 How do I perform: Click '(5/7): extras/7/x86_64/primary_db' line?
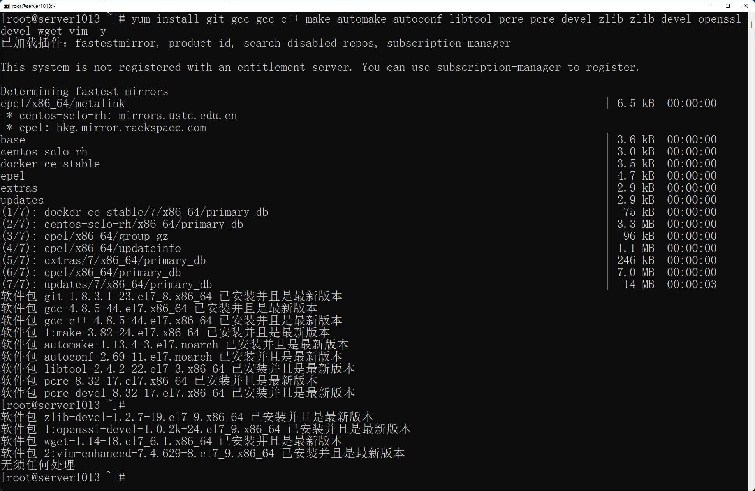[103, 260]
